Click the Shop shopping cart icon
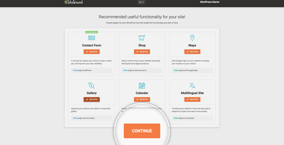 [x=142, y=38]
